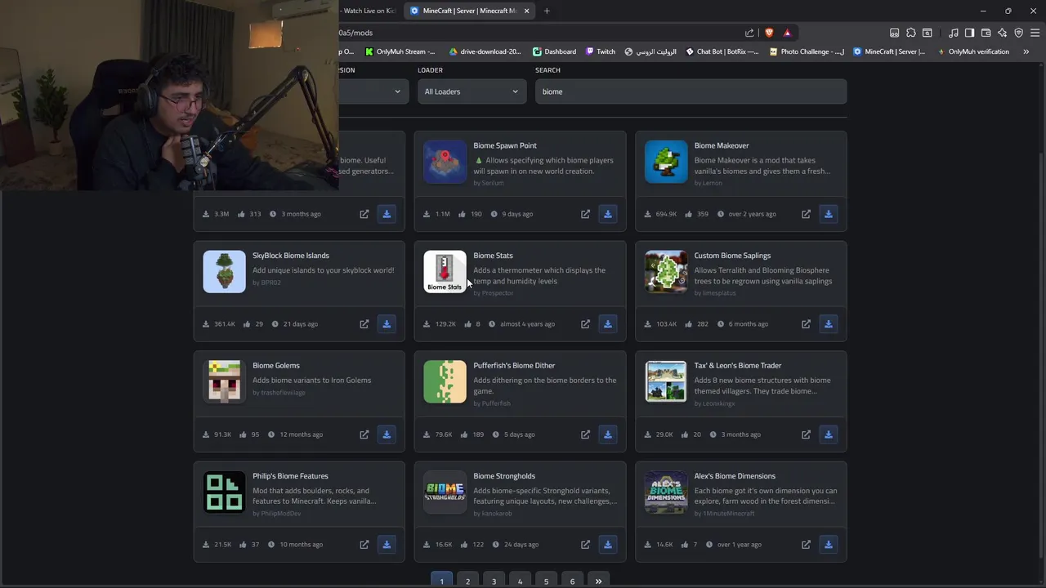Open SkyBlock Biome Islands external link icon

[364, 324]
